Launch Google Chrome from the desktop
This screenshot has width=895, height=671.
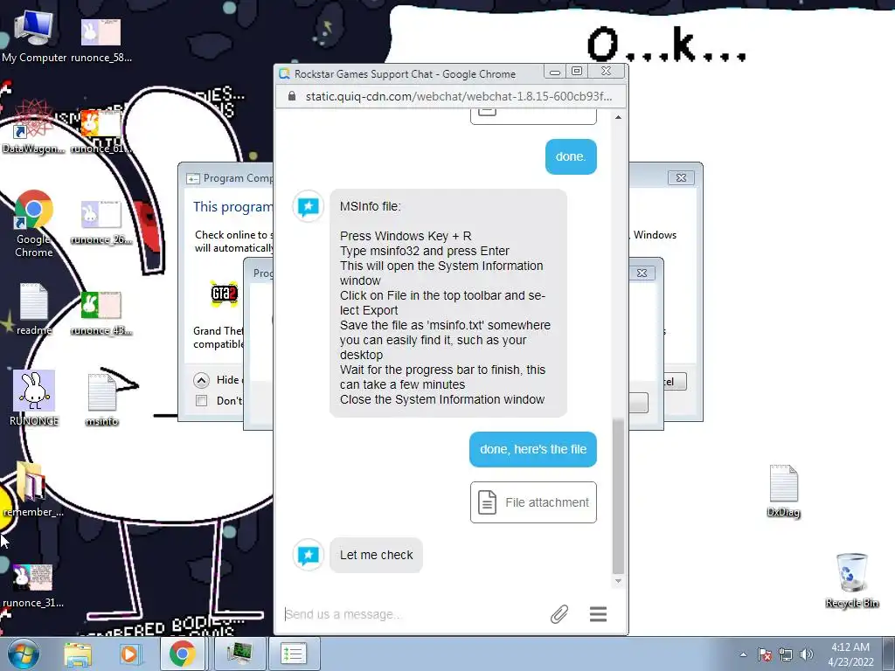34,223
